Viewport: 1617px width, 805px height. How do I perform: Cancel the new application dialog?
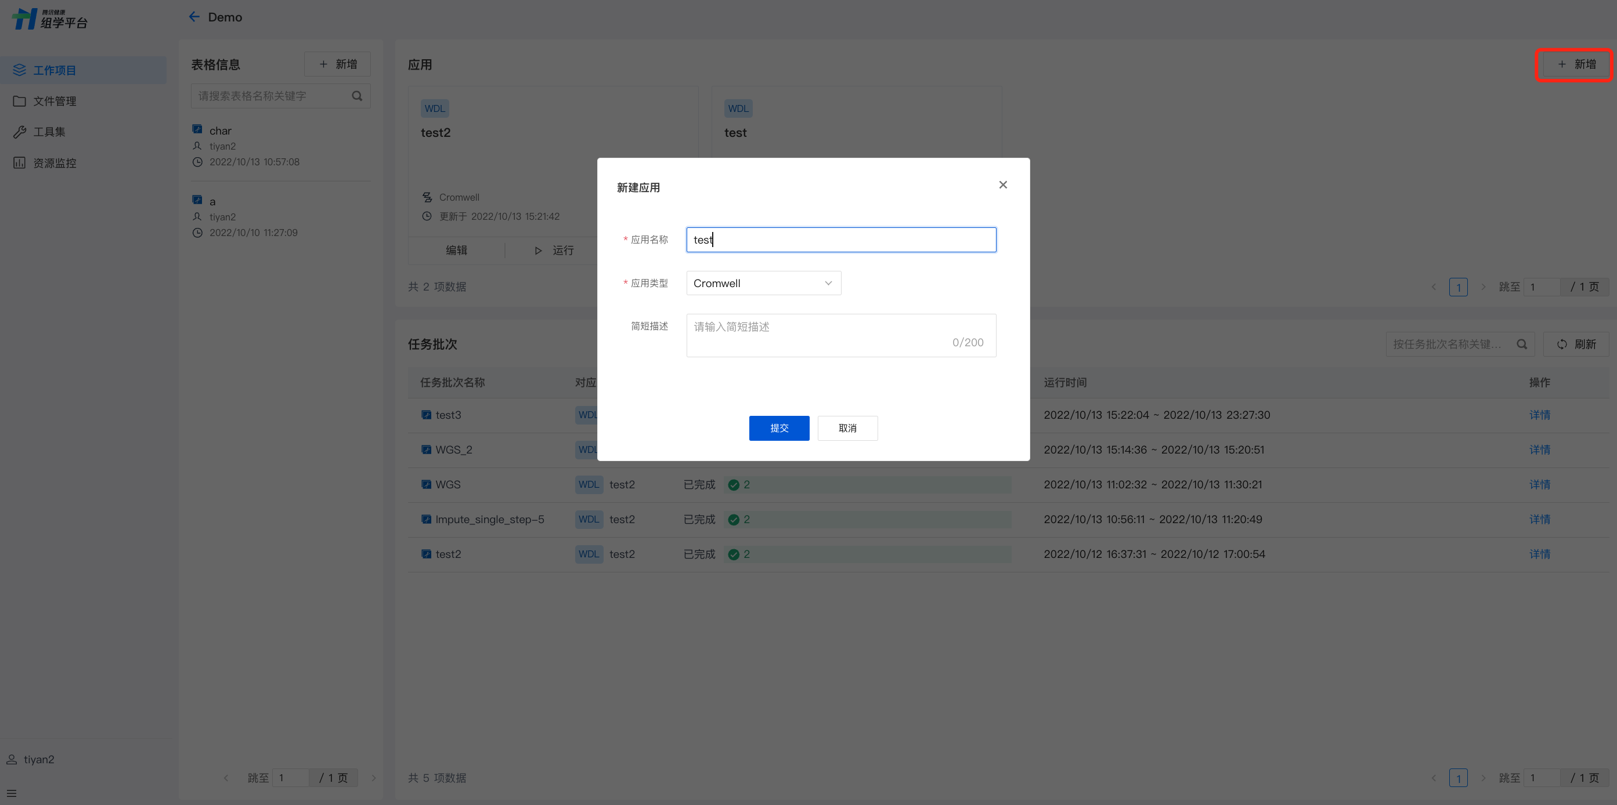847,428
